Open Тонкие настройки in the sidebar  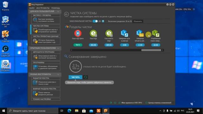tap(46, 99)
